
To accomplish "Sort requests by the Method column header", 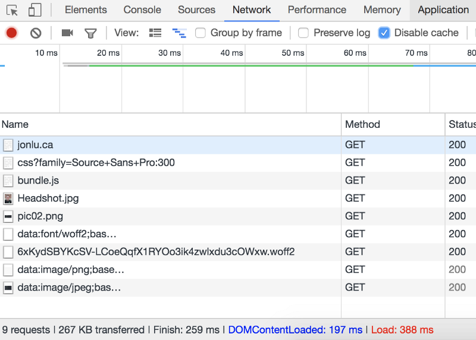I will click(362, 124).
